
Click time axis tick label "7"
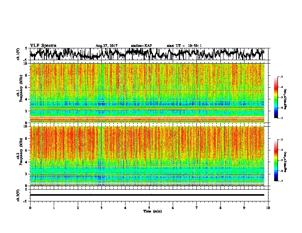(197, 208)
